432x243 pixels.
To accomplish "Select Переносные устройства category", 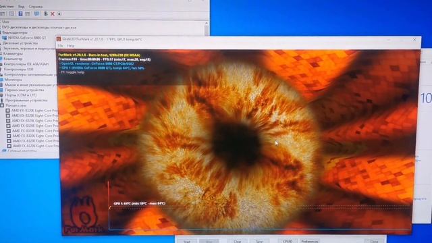I will coord(24,90).
